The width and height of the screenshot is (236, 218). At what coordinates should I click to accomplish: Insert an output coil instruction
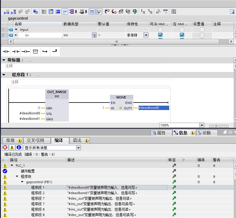click(25, 52)
